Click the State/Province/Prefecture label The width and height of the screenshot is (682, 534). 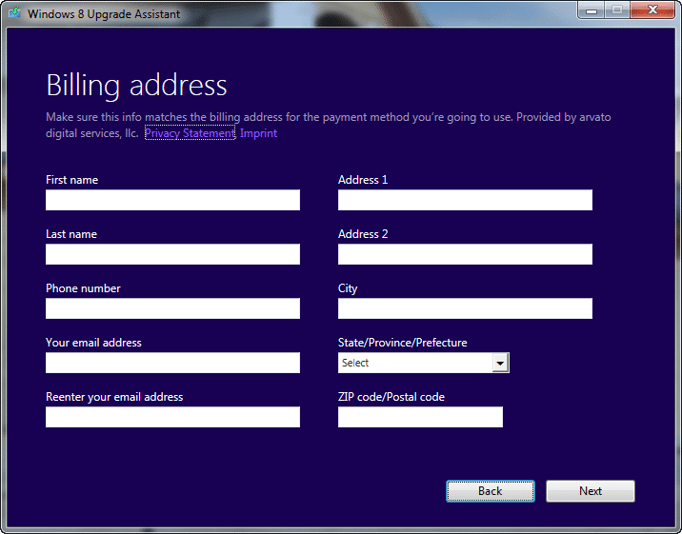(402, 343)
